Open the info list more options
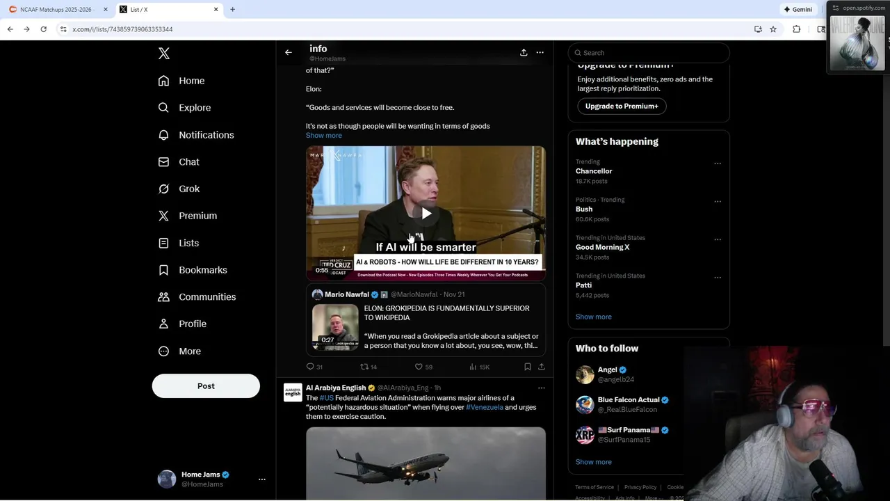Image resolution: width=890 pixels, height=501 pixels. tap(540, 52)
